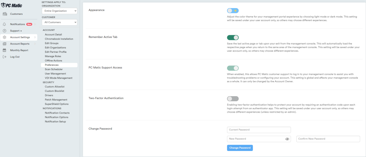
Task: Disable the Remember Active Tab toggle
Action: [233, 38]
